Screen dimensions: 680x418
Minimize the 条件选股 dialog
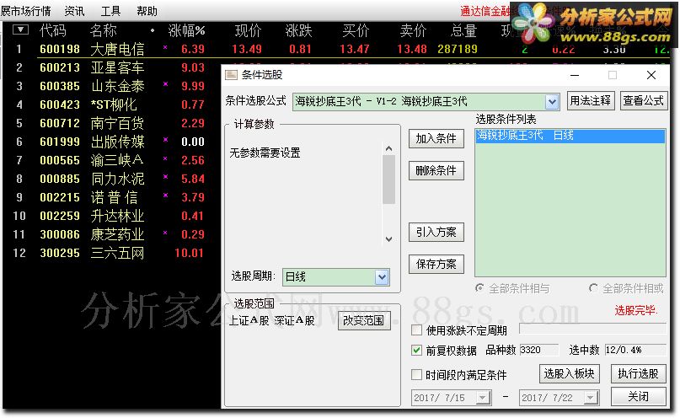575,76
